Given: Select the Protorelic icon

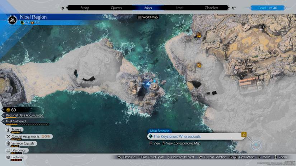Looking at the screenshot, I should (x=8, y=157).
